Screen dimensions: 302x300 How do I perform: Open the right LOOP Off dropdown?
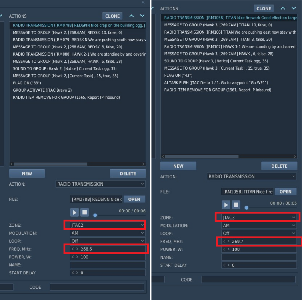(259, 233)
